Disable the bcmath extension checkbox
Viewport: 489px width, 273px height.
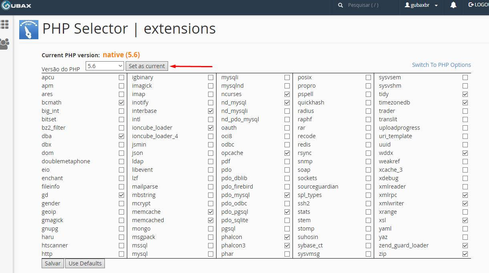(121, 103)
